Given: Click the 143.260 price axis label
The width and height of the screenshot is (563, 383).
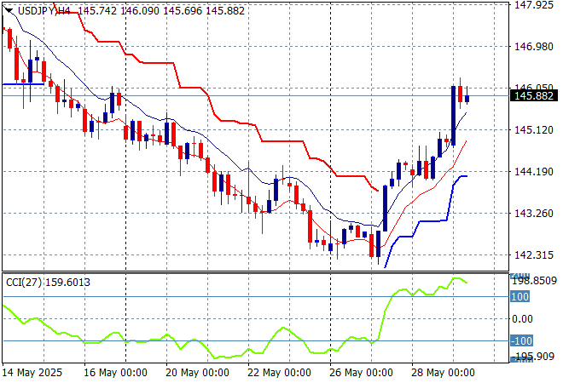Looking at the screenshot, I should coord(534,213).
